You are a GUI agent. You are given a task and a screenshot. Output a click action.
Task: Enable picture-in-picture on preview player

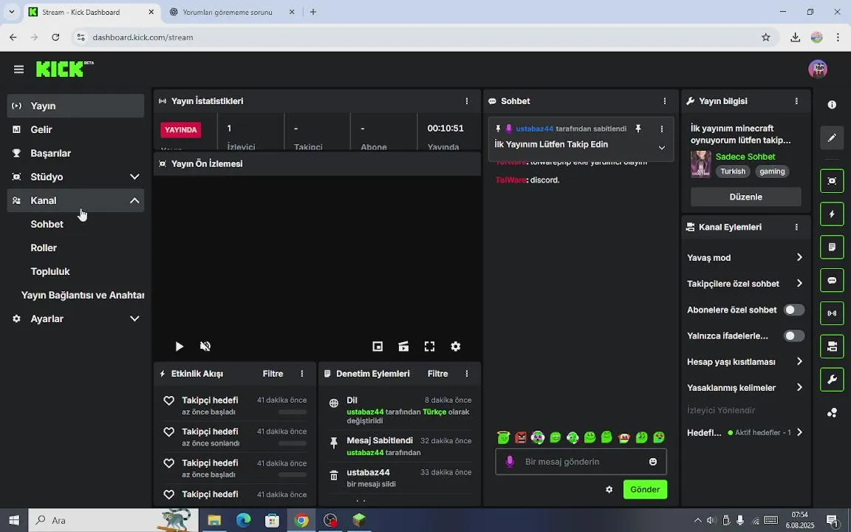[x=377, y=347]
